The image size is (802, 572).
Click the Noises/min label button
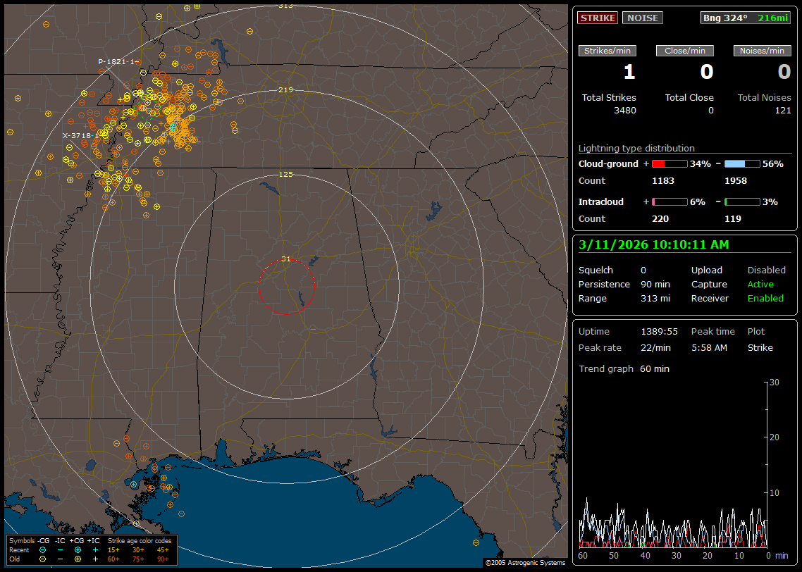[762, 51]
